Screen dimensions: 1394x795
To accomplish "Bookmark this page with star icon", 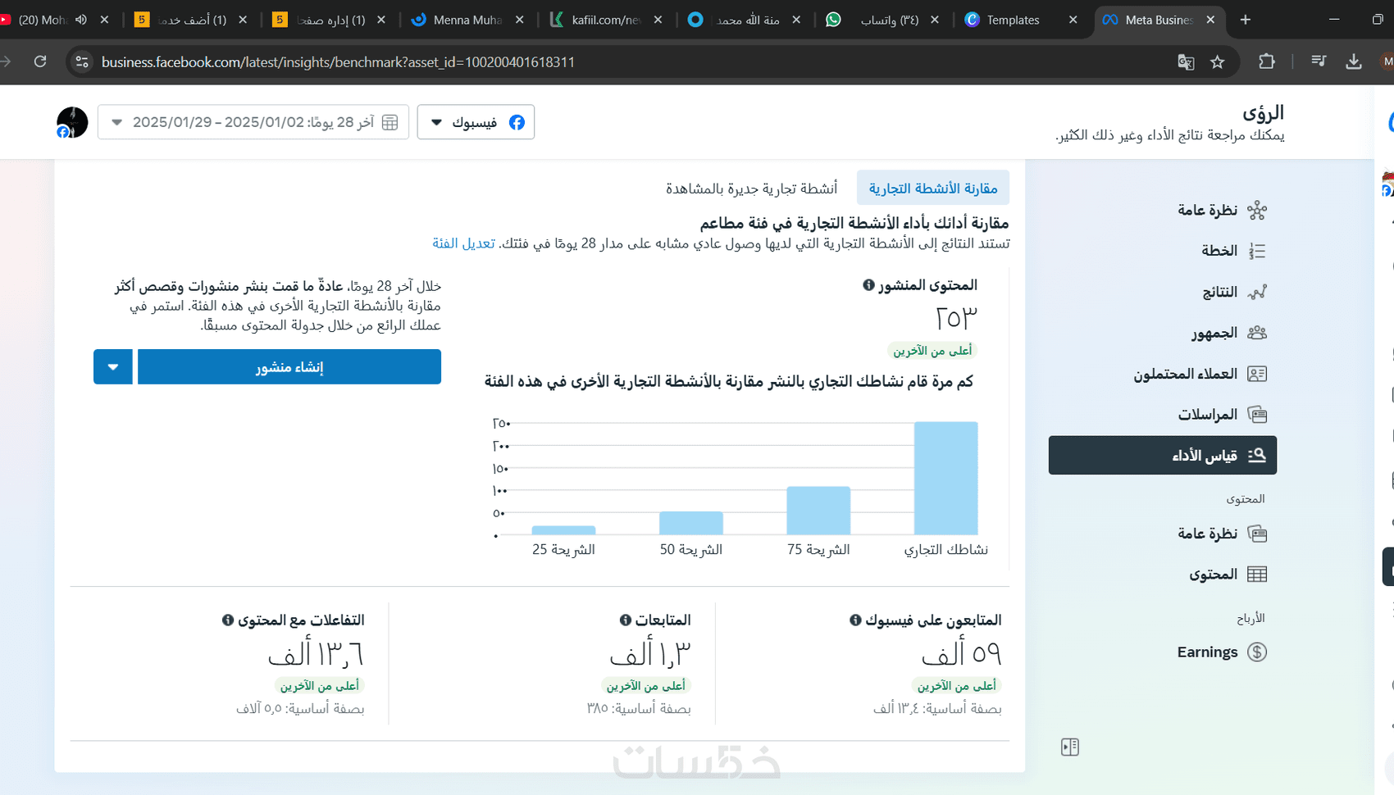I will 1218,61.
